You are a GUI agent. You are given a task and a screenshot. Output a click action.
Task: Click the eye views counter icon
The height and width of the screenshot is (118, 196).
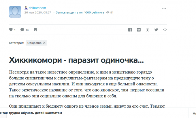click(108, 13)
